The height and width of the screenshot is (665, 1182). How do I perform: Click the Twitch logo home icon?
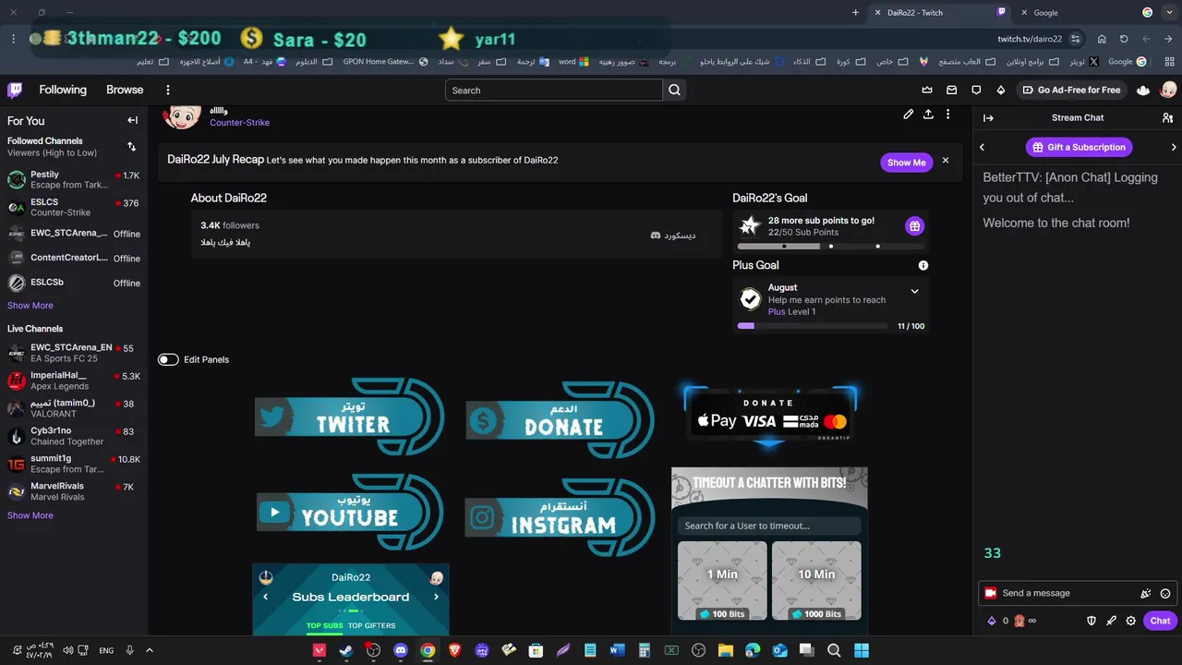pos(15,90)
